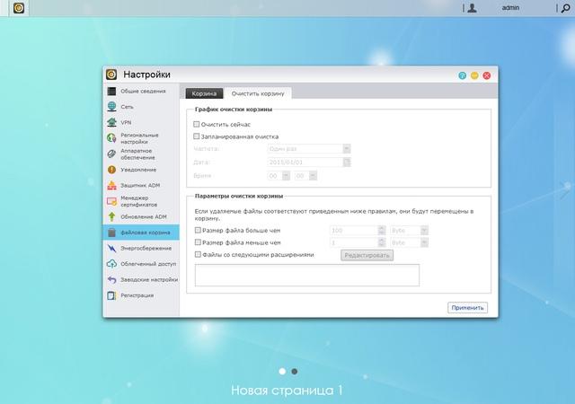Switch to the Корзина tab
The image size is (575, 404).
[x=204, y=93]
